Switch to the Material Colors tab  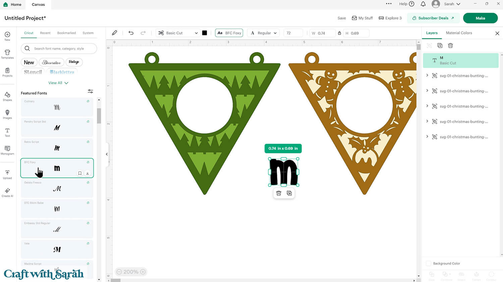[x=459, y=33]
